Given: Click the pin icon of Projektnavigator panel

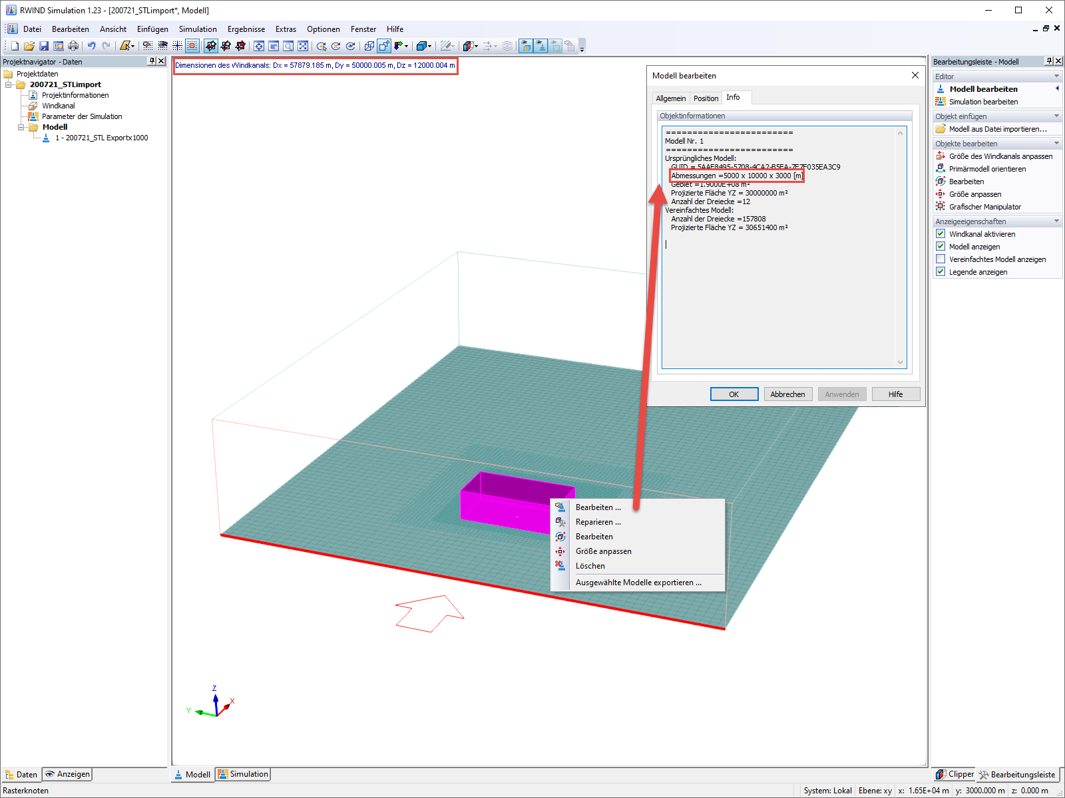Looking at the screenshot, I should click(152, 61).
